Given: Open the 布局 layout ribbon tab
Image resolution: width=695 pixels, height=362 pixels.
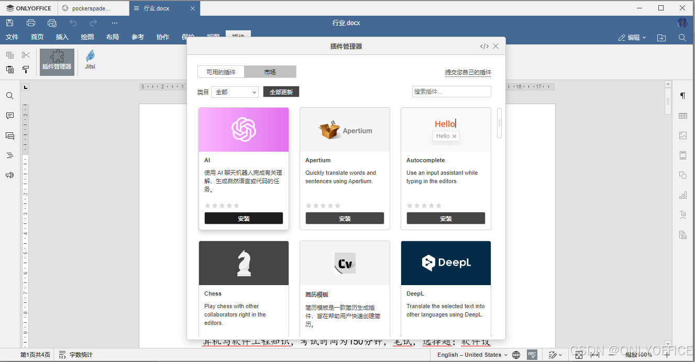Looking at the screenshot, I should point(113,37).
